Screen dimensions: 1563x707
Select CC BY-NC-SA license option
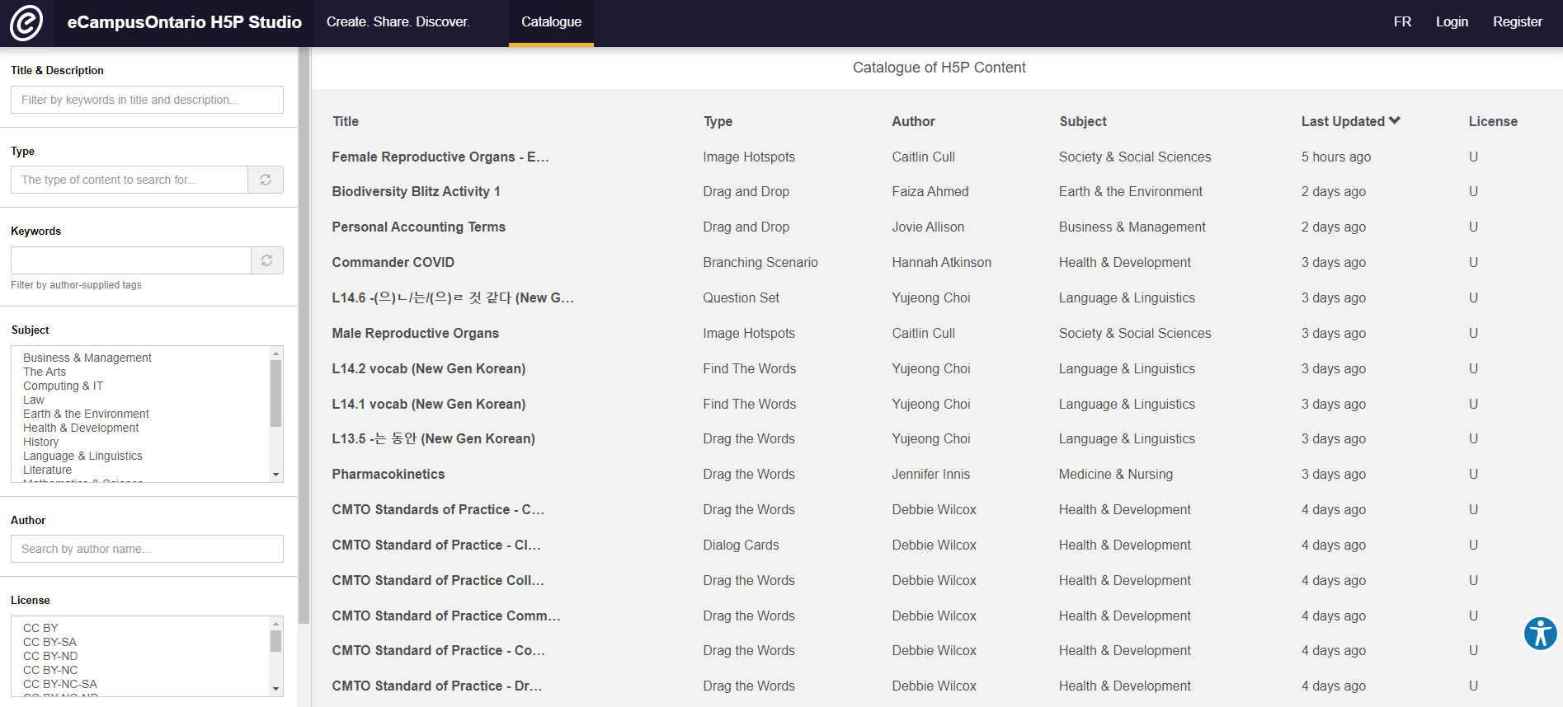point(60,684)
